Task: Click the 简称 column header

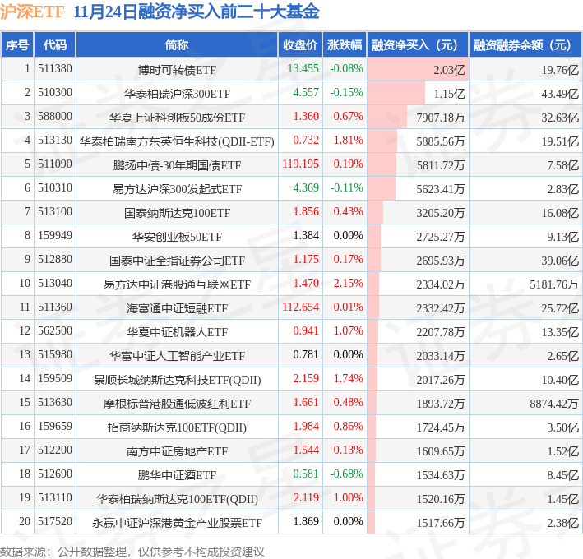Action: 177,45
